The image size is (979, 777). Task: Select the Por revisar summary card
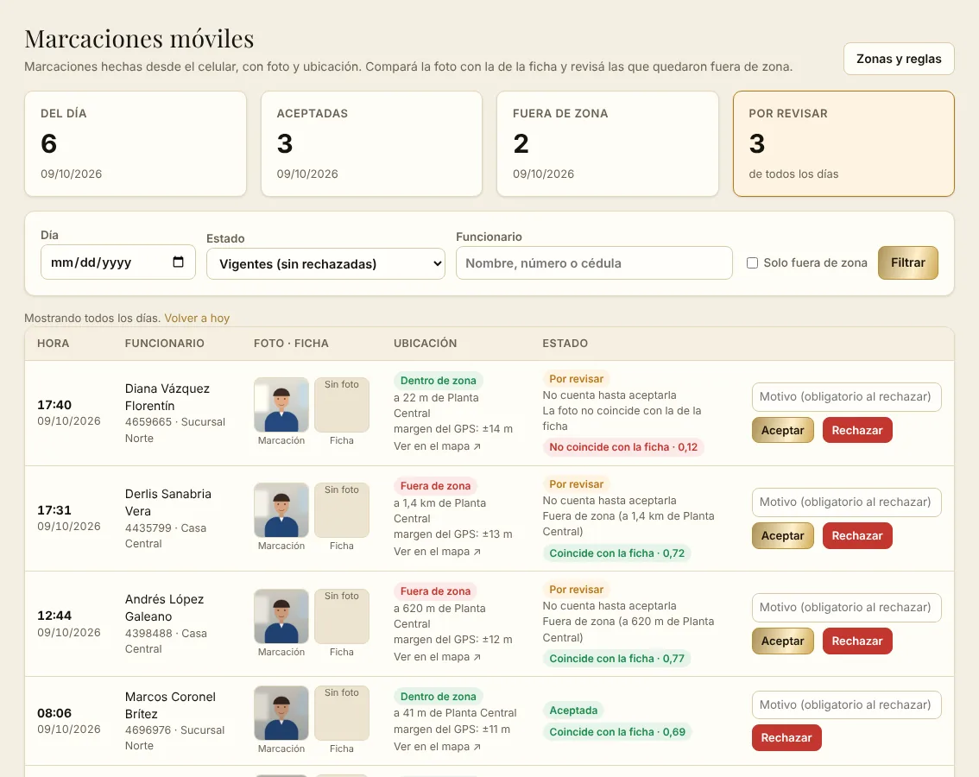click(x=843, y=143)
